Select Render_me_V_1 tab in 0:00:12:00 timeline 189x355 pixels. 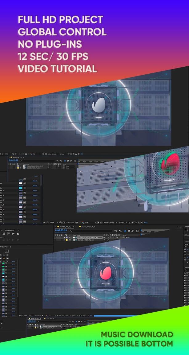coord(17,157)
